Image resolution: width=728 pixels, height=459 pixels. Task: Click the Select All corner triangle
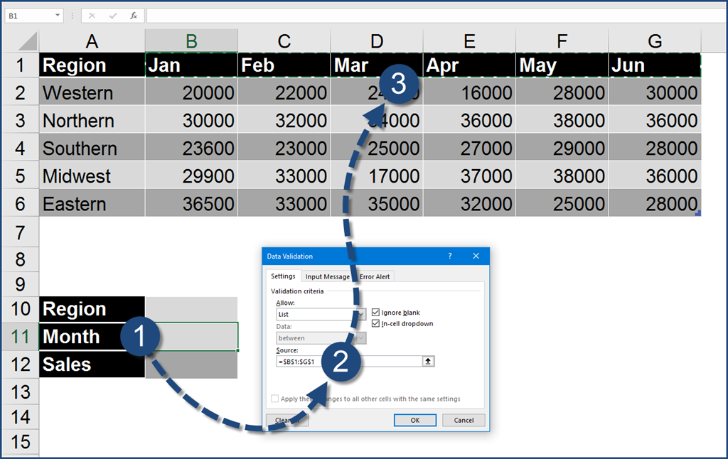[27, 40]
